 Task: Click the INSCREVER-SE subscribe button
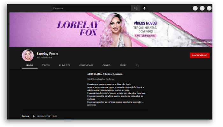click(199, 55)
